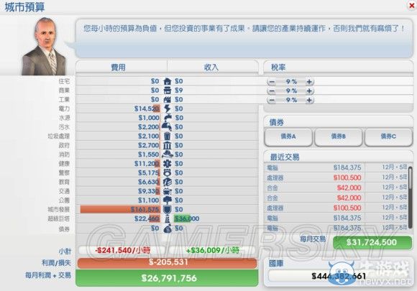Lower the industrial (工業) tax rate
This screenshot has width=417, height=291.
[x=272, y=100]
